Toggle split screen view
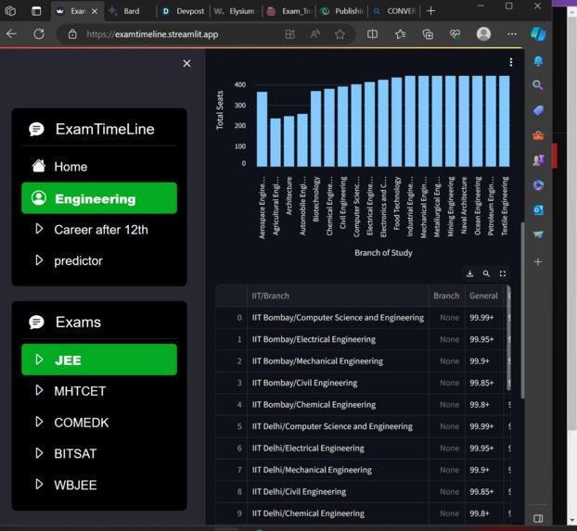577x531 pixels. tap(372, 34)
